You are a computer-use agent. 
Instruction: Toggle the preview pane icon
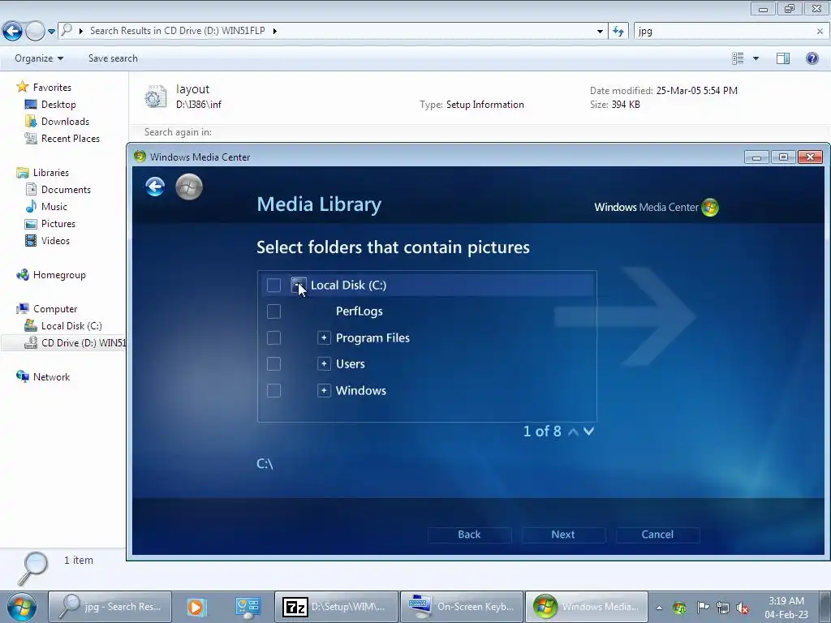click(x=783, y=58)
